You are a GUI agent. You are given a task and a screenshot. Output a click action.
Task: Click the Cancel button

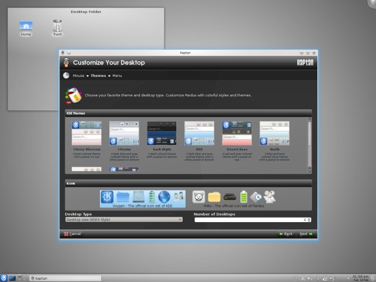(72, 234)
